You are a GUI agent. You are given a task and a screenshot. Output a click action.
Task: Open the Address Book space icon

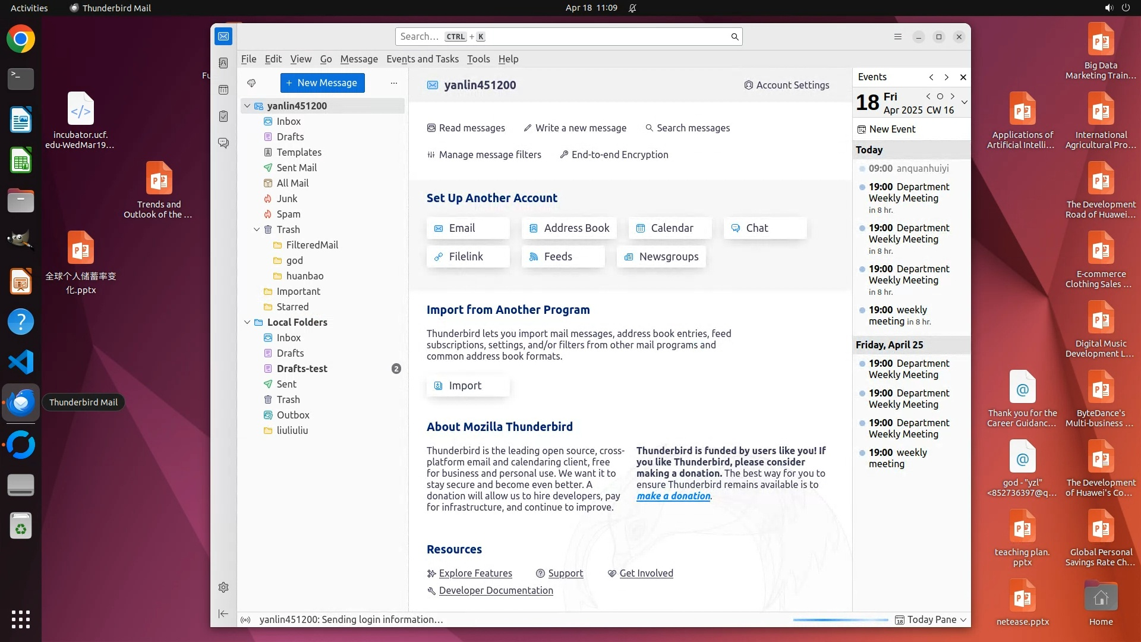click(223, 63)
